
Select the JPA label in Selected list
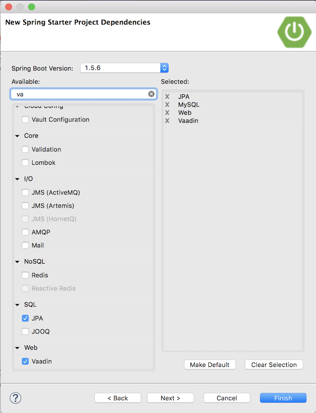tap(184, 97)
